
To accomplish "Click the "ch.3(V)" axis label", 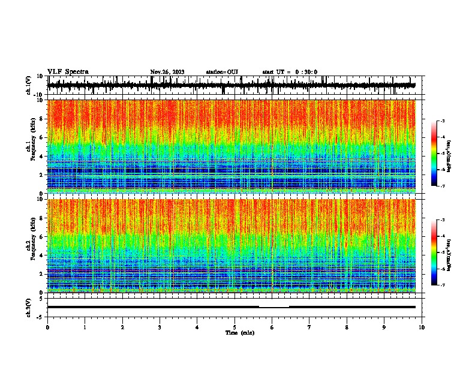I will [x=29, y=308].
